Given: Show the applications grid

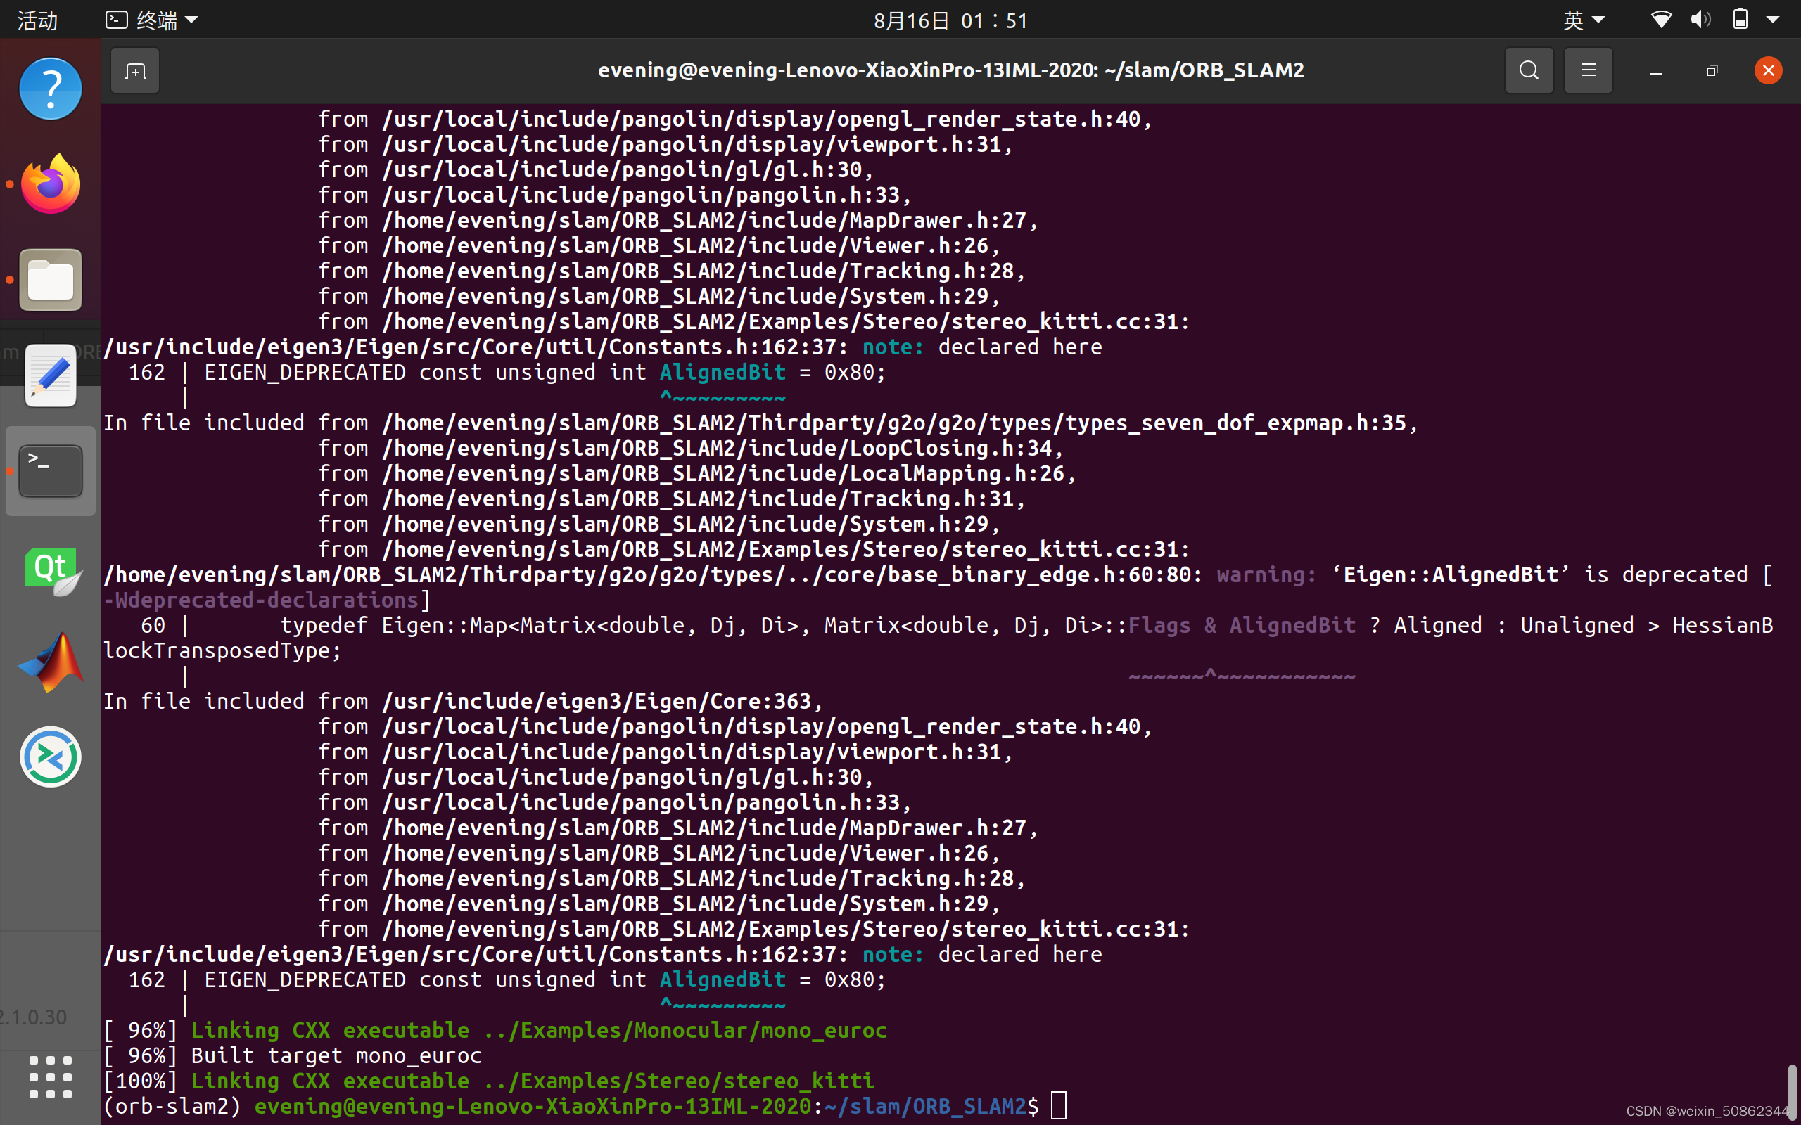Looking at the screenshot, I should tap(50, 1076).
